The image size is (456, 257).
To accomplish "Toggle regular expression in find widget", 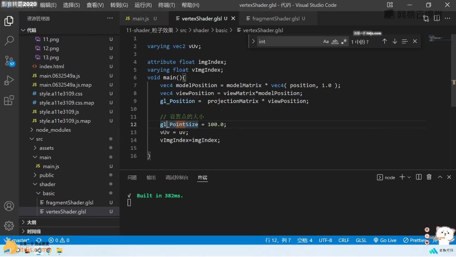I will pyautogui.click(x=344, y=42).
